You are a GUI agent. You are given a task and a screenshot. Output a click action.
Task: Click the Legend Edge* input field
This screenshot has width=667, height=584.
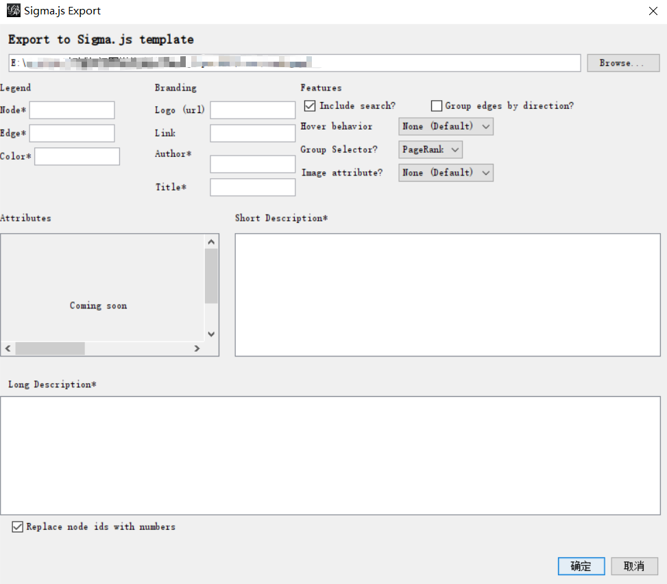click(72, 133)
